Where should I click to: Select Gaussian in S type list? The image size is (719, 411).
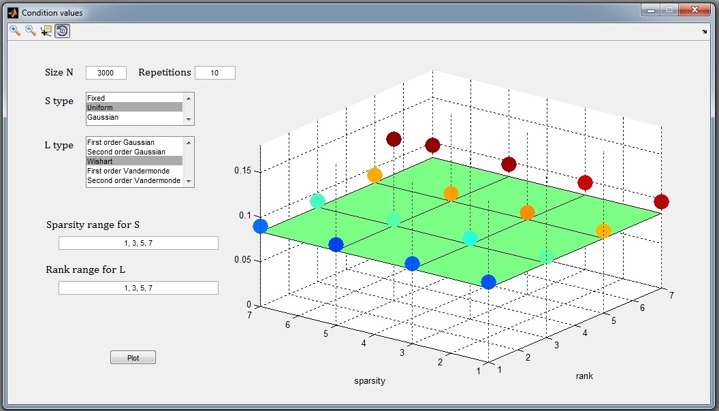134,117
